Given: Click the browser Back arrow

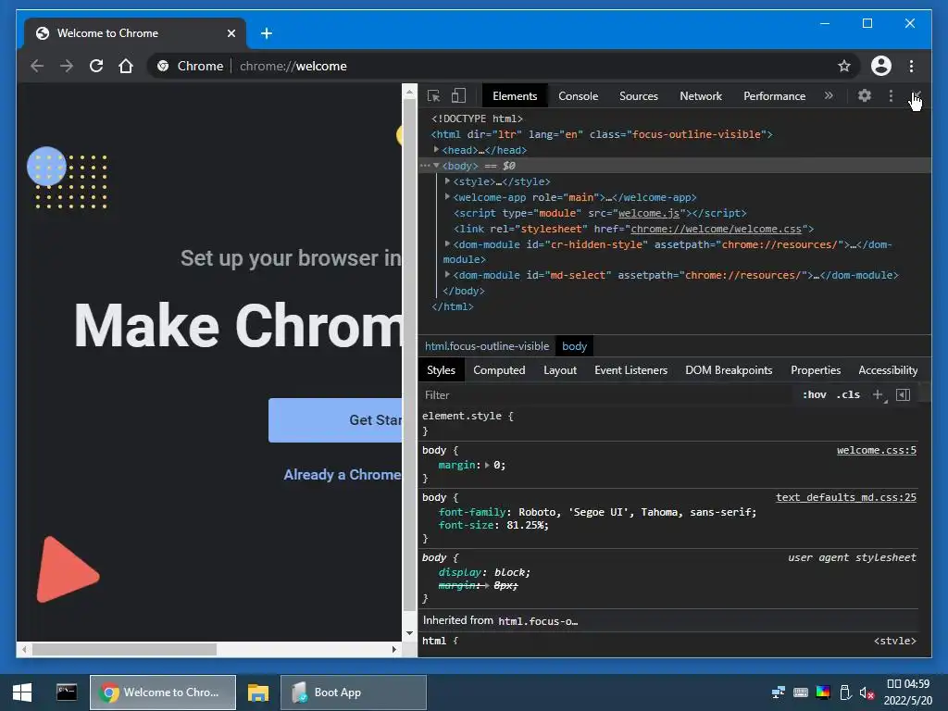Looking at the screenshot, I should [x=37, y=66].
